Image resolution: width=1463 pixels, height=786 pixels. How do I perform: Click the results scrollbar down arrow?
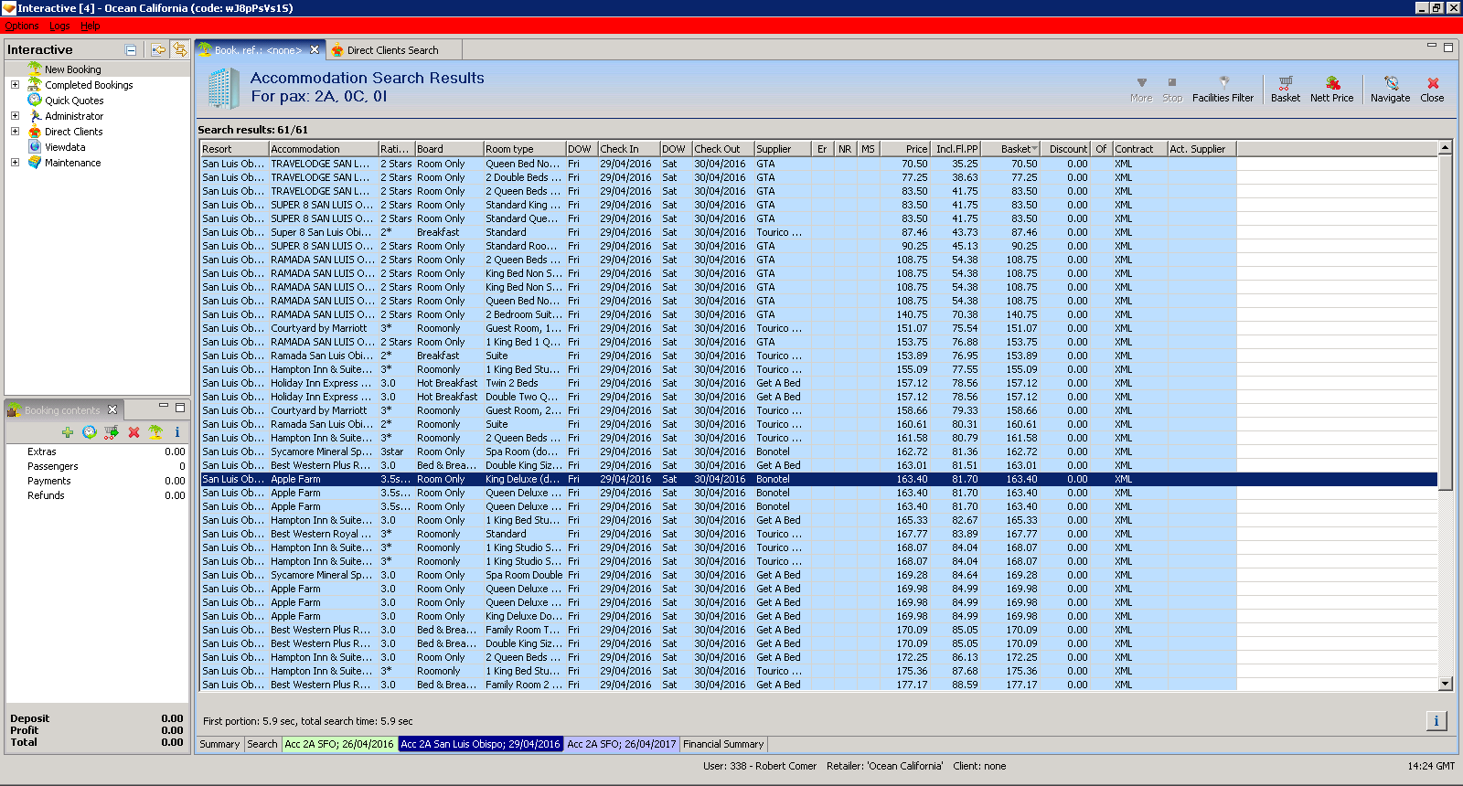[x=1446, y=684]
